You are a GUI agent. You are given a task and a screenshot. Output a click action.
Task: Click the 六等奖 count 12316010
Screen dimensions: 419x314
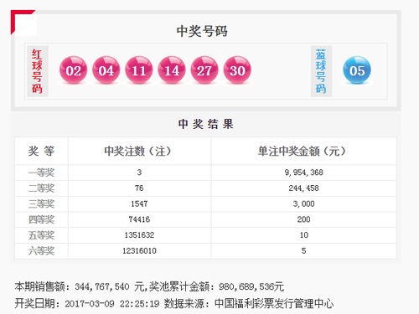tap(139, 250)
